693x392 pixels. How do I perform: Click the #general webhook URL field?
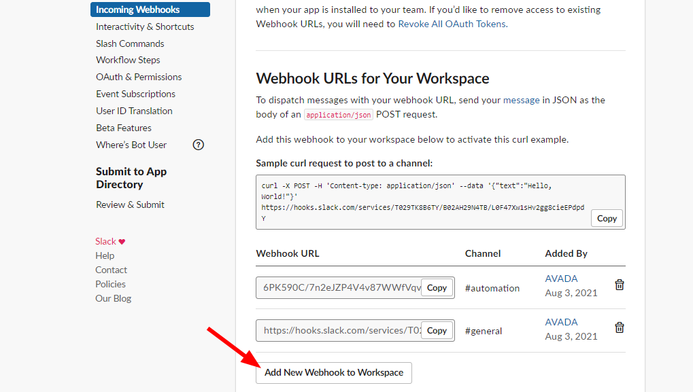click(339, 330)
